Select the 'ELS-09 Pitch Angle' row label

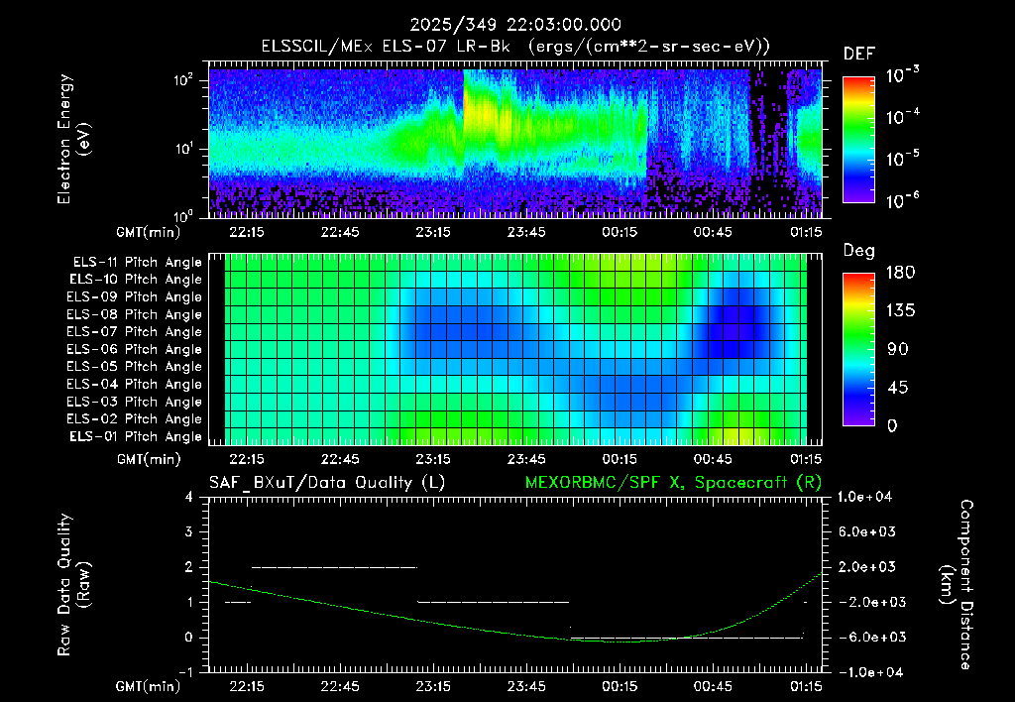[x=135, y=297]
